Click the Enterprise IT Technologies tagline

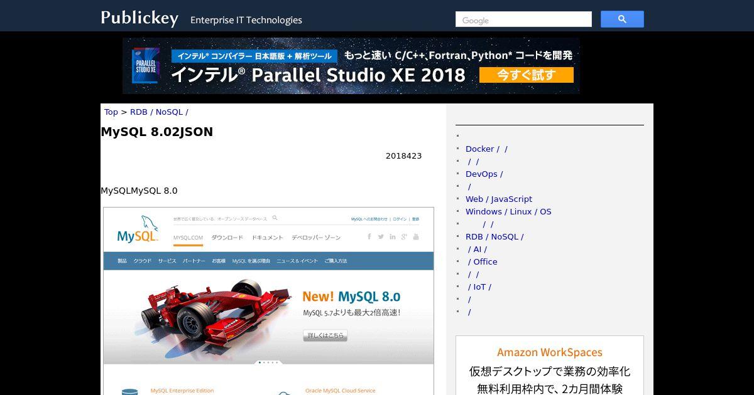tap(246, 20)
